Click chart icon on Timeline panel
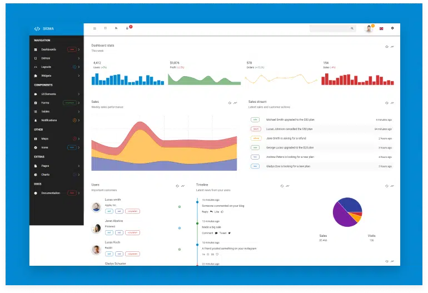Screen dimensions: 428x293 (x=287, y=186)
